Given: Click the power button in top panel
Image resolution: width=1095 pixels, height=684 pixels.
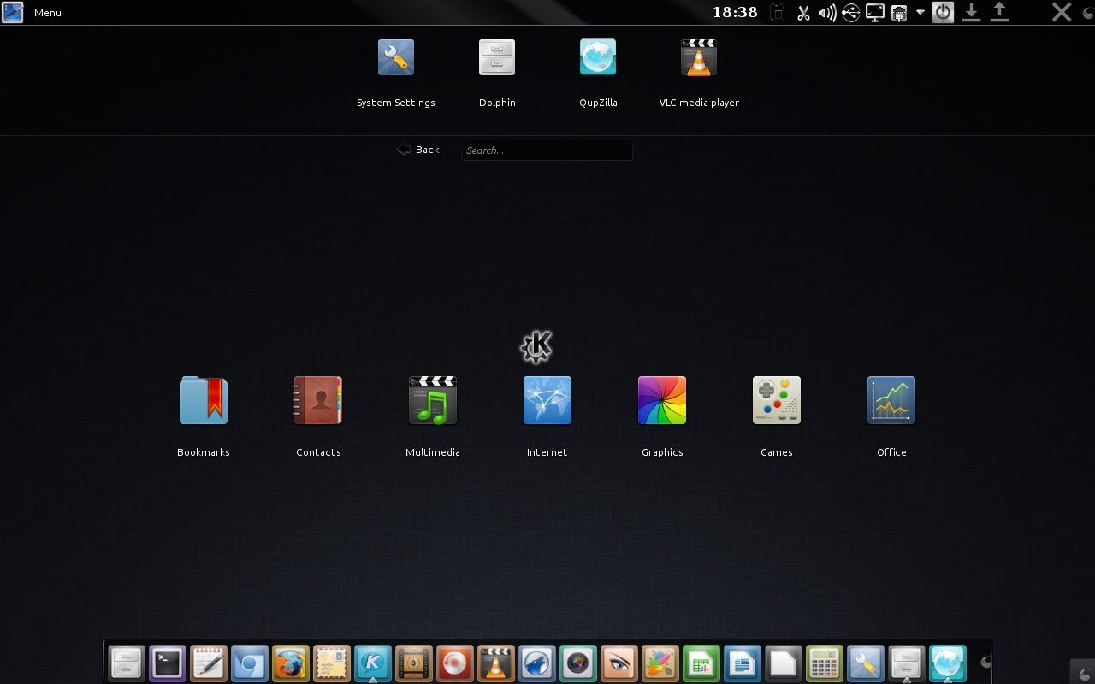Looking at the screenshot, I should click(x=943, y=12).
